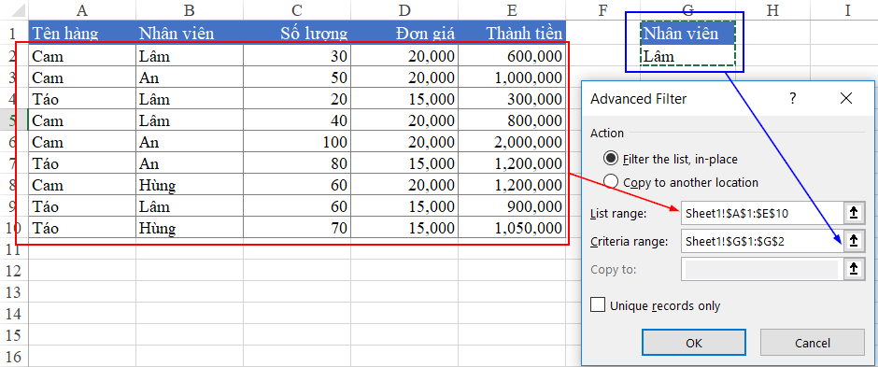Click the Tên hàng header cell
Screen dimensions: 878x367
(82, 33)
